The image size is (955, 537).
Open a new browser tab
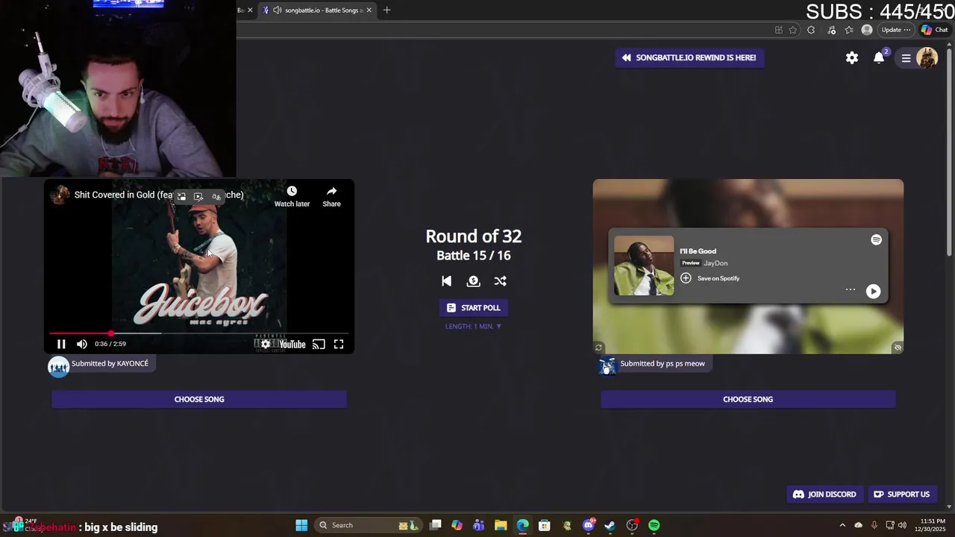(x=386, y=10)
